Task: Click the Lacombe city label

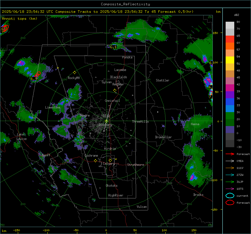Action: (120, 70)
